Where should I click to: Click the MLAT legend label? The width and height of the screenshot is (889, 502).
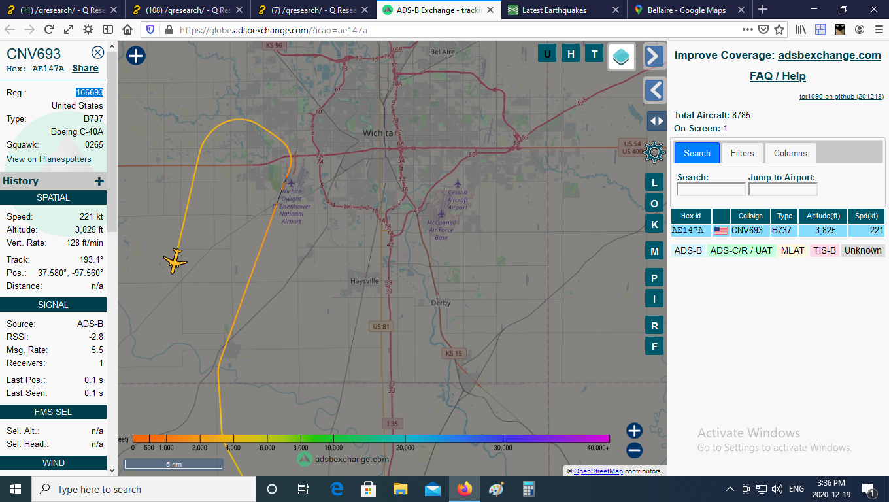(x=792, y=250)
